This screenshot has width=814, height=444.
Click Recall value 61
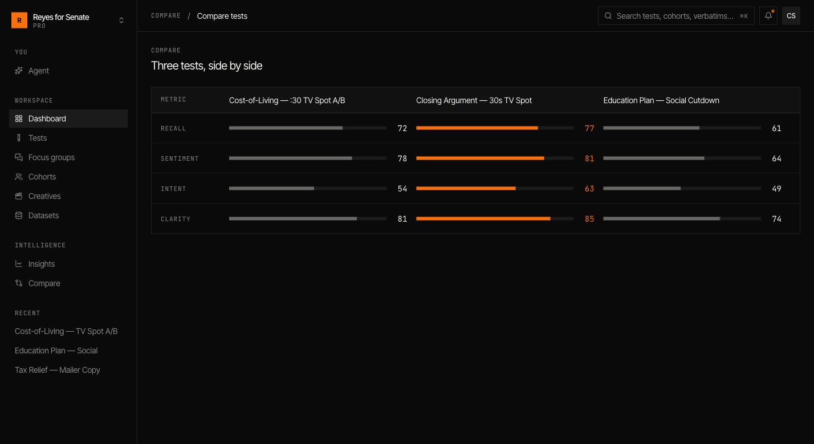[x=776, y=128]
